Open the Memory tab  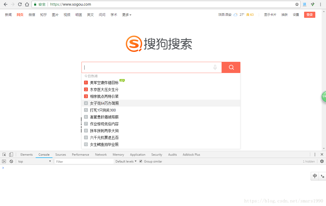point(118,154)
